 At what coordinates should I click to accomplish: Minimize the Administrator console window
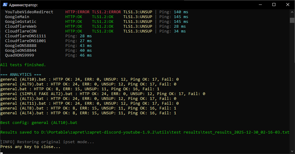(x=260, y=5)
